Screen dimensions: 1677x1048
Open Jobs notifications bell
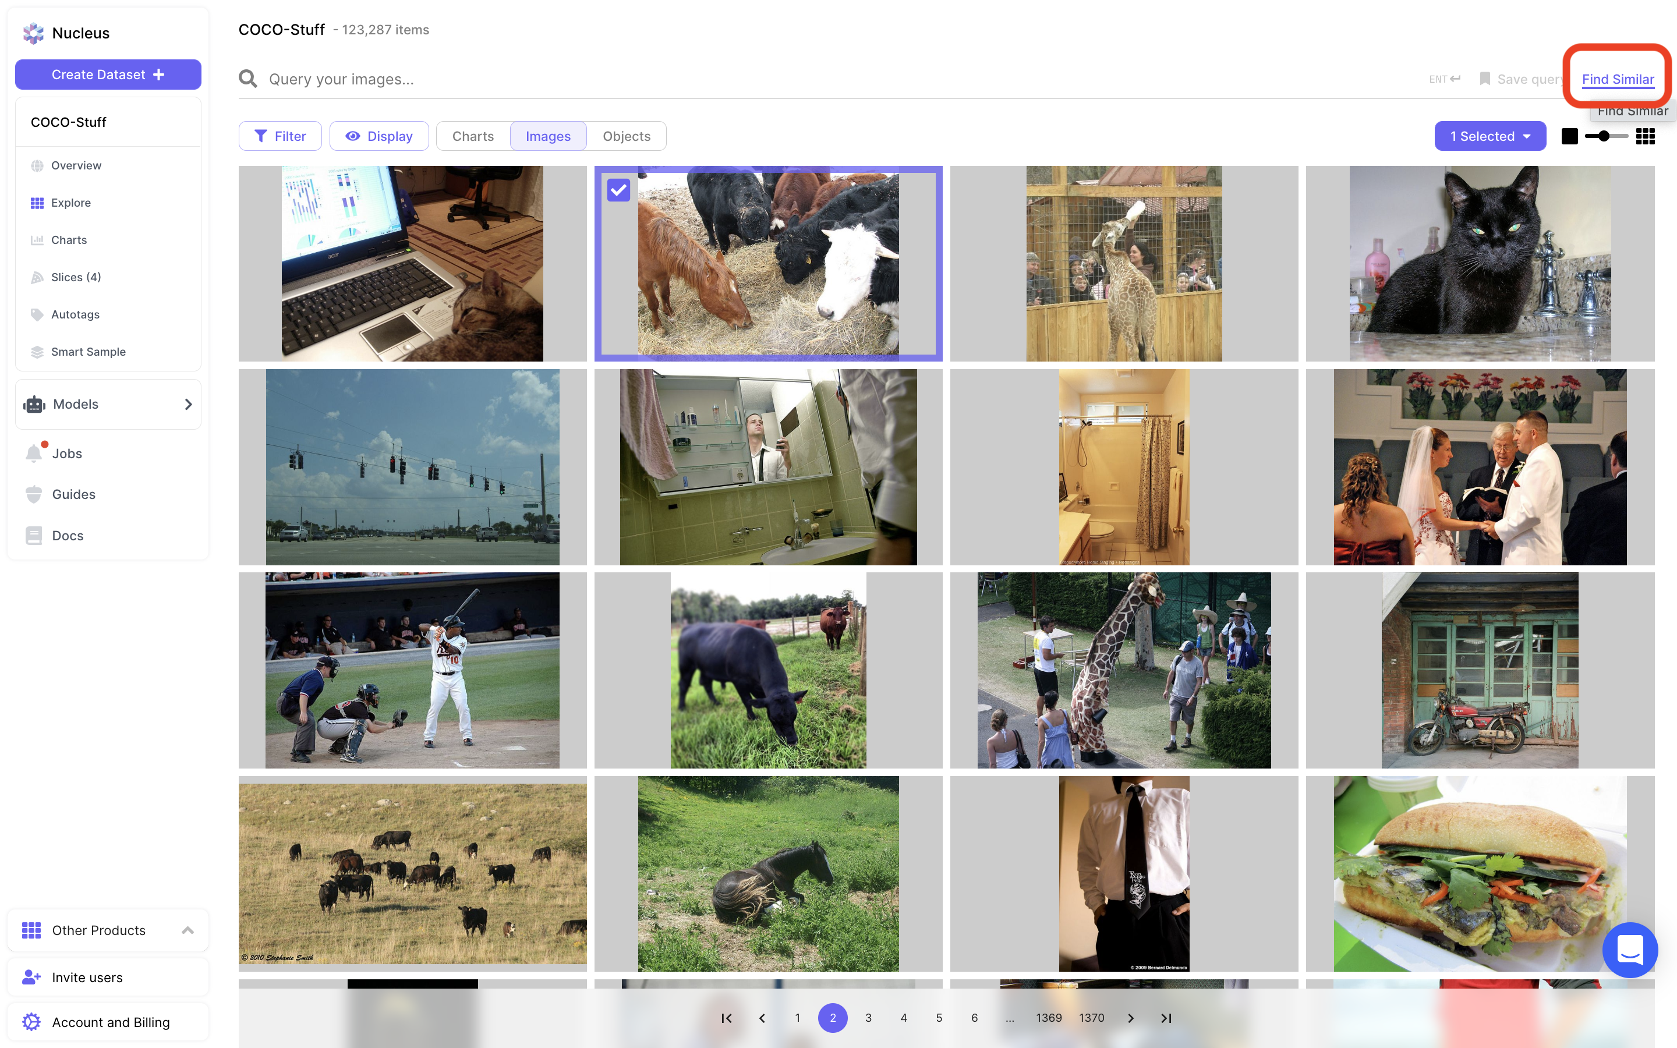pyautogui.click(x=34, y=454)
